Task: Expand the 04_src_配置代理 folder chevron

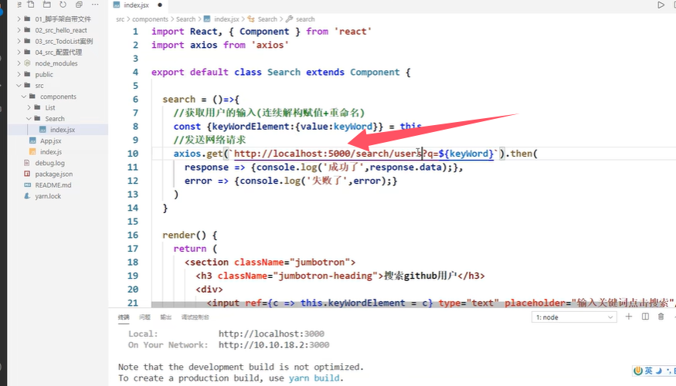Action: click(x=19, y=52)
